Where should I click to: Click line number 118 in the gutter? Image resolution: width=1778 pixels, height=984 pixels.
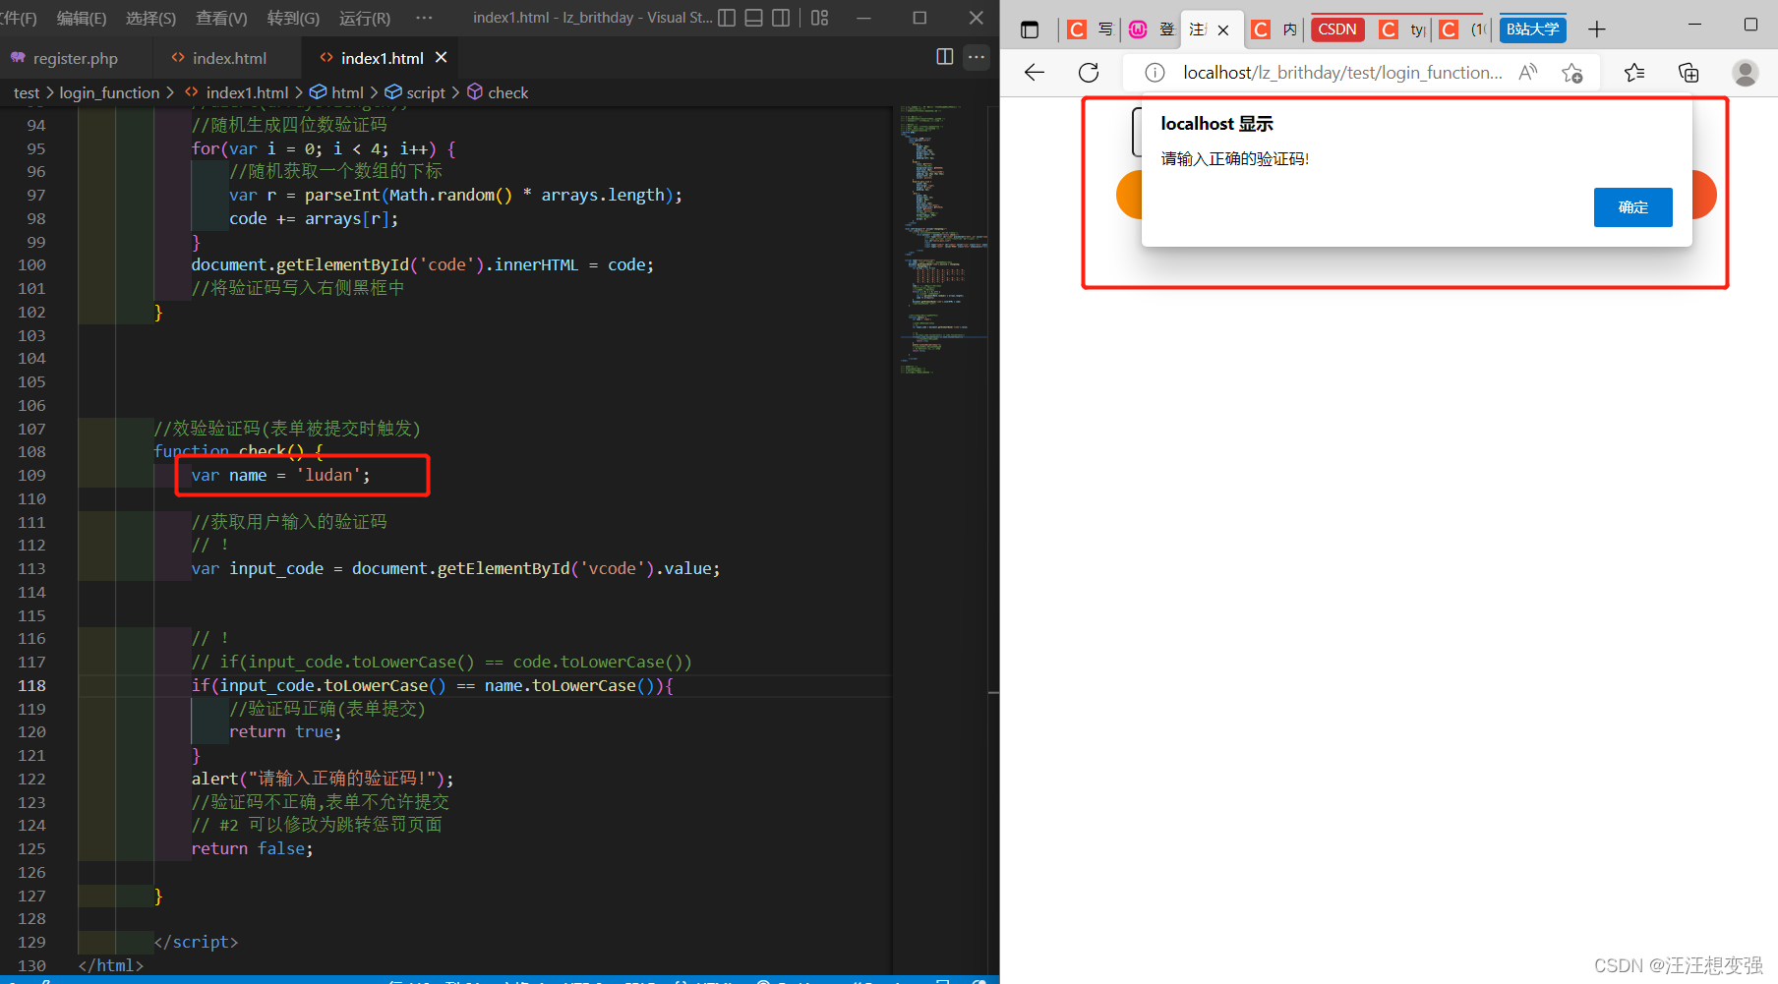31,685
